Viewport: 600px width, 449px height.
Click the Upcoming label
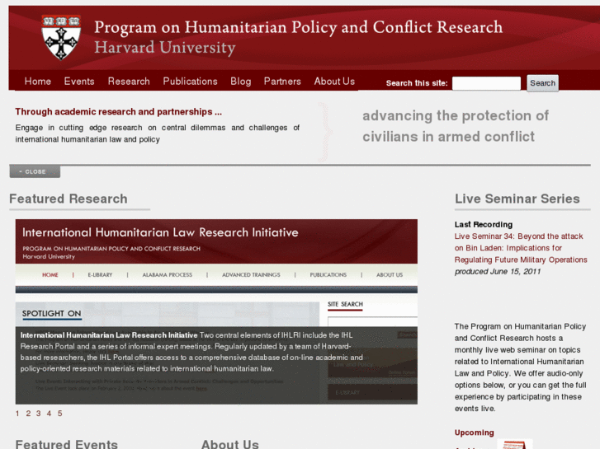[x=474, y=433]
